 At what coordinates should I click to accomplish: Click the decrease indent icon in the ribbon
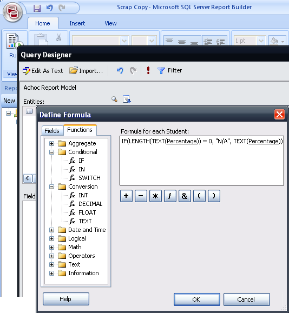(x=208, y=41)
